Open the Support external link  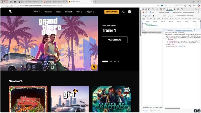click(x=90, y=12)
